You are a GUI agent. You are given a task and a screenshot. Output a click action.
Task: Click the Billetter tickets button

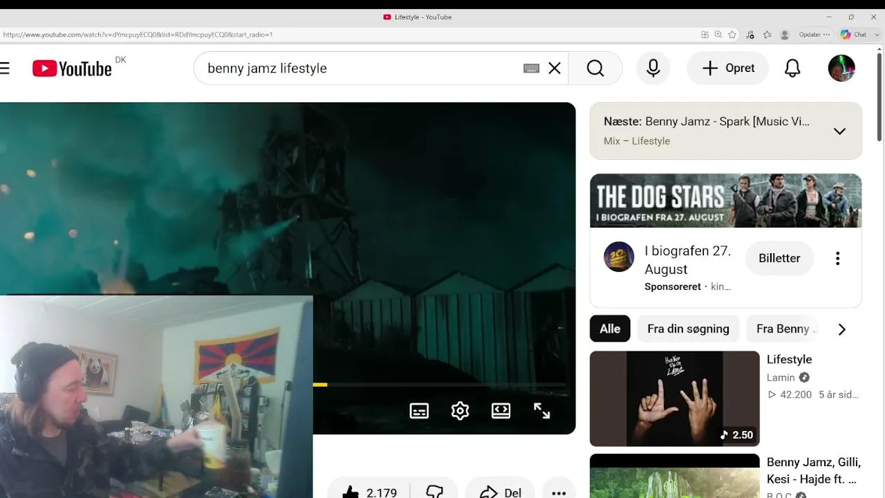tap(779, 258)
